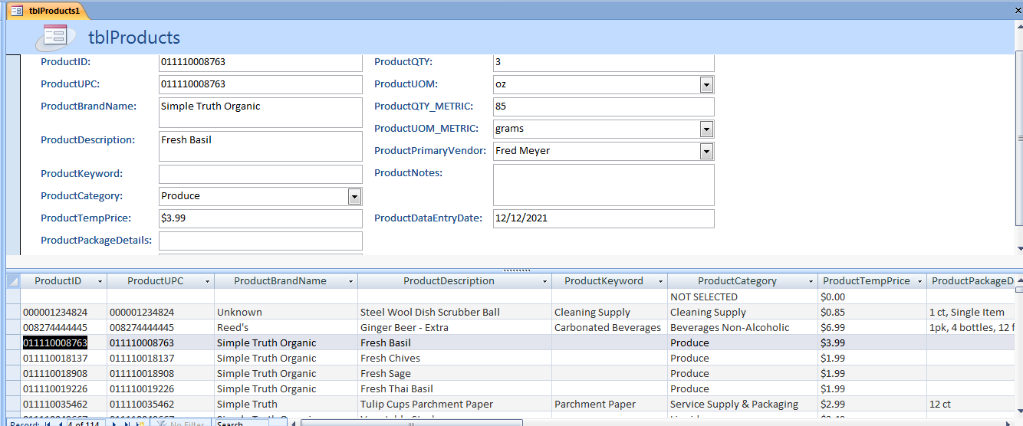Click the ProductDescription column header
The height and width of the screenshot is (426, 1023).
point(449,281)
